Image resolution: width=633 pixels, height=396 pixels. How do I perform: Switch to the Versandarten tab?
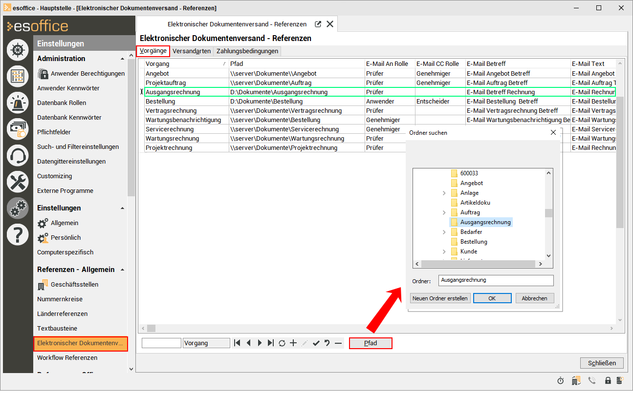point(192,51)
